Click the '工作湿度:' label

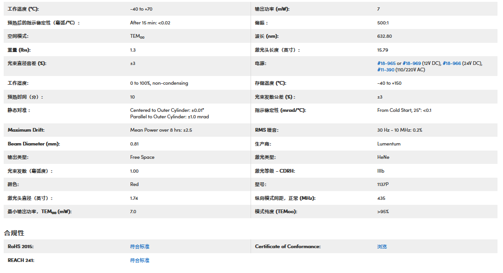(x=18, y=83)
